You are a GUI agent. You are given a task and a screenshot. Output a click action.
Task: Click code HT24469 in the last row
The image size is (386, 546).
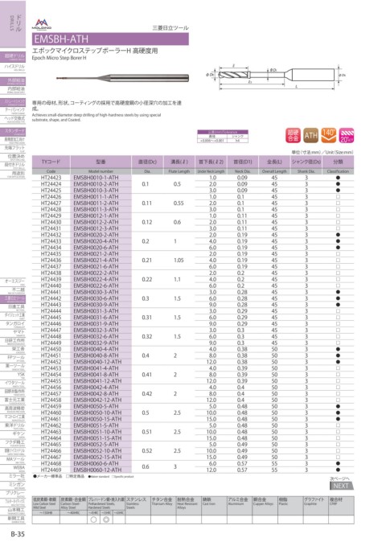(51, 470)
